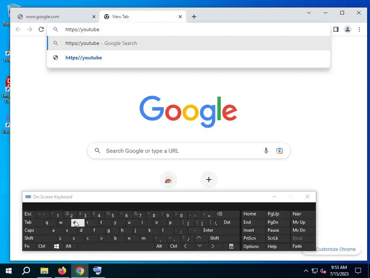Open Windows Start menu
370x278 pixels.
9,271
